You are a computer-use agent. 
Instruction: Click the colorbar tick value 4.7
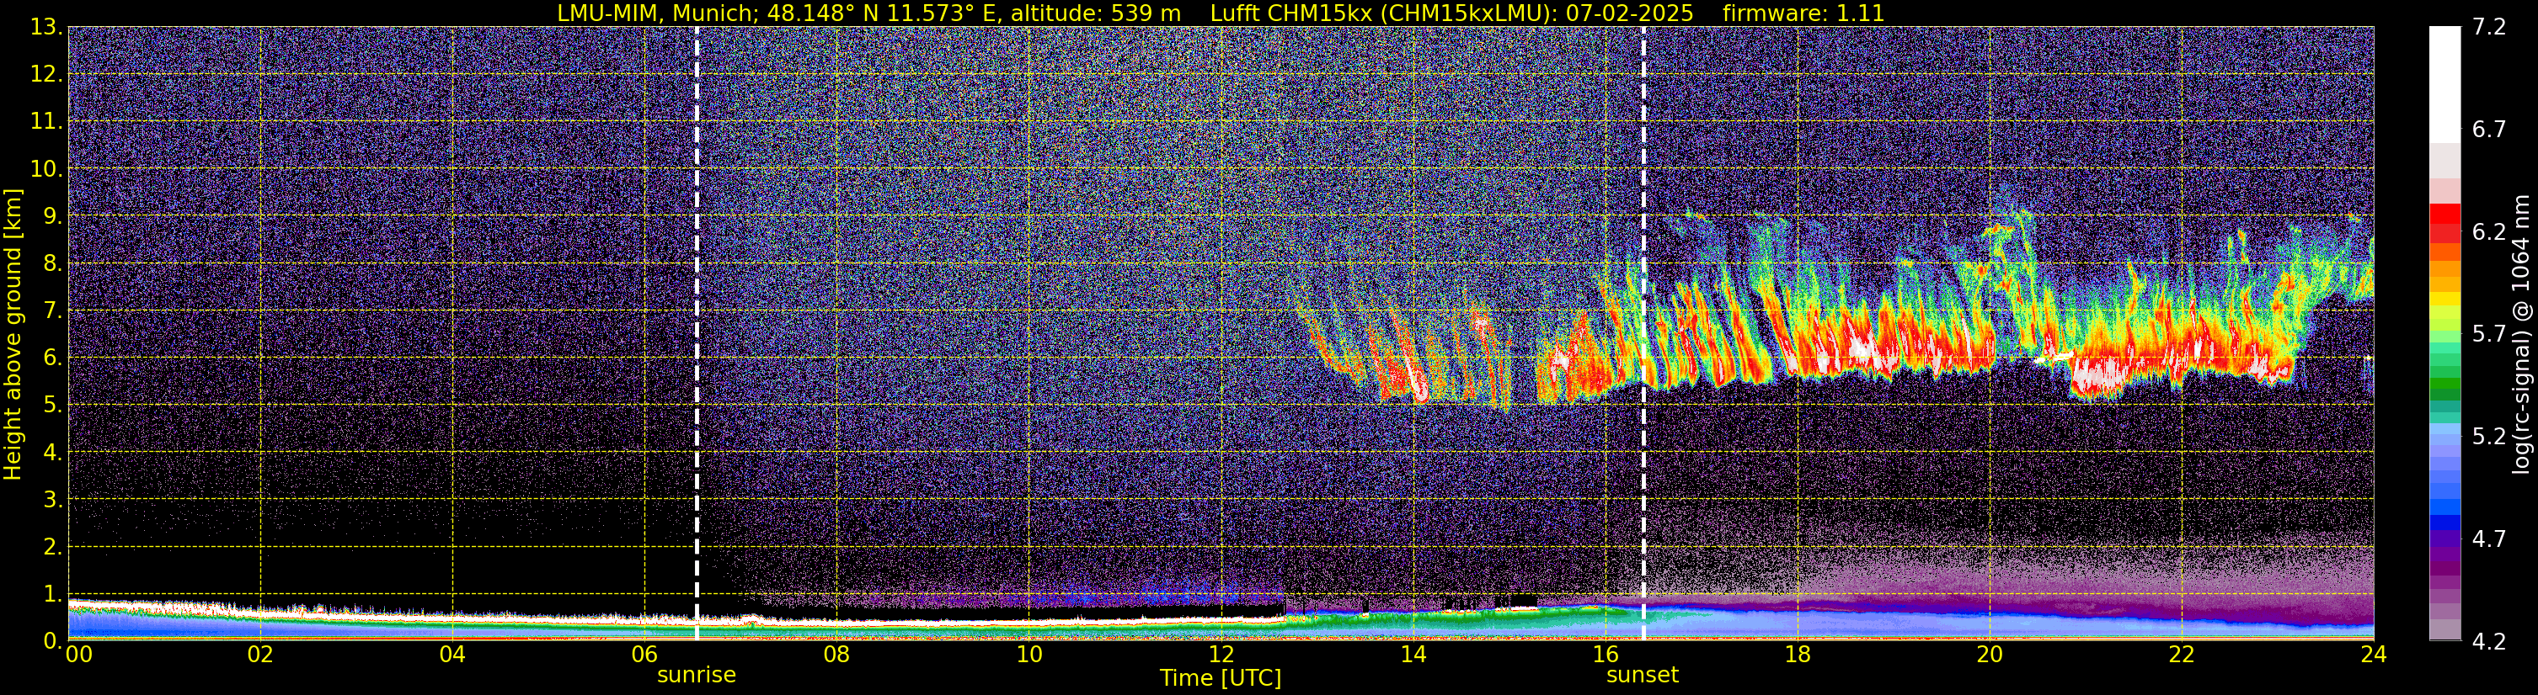[2489, 539]
